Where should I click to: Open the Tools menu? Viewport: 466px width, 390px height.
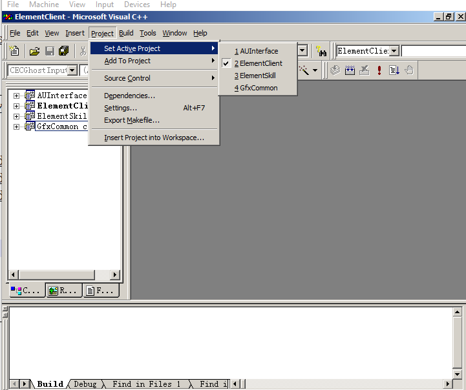148,33
